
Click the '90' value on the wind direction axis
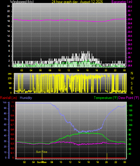point(11,88)
